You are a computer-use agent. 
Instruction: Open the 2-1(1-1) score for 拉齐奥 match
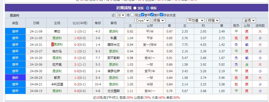click(80, 64)
